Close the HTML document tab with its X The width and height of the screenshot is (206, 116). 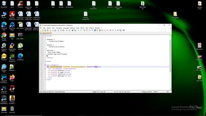(x=50, y=34)
